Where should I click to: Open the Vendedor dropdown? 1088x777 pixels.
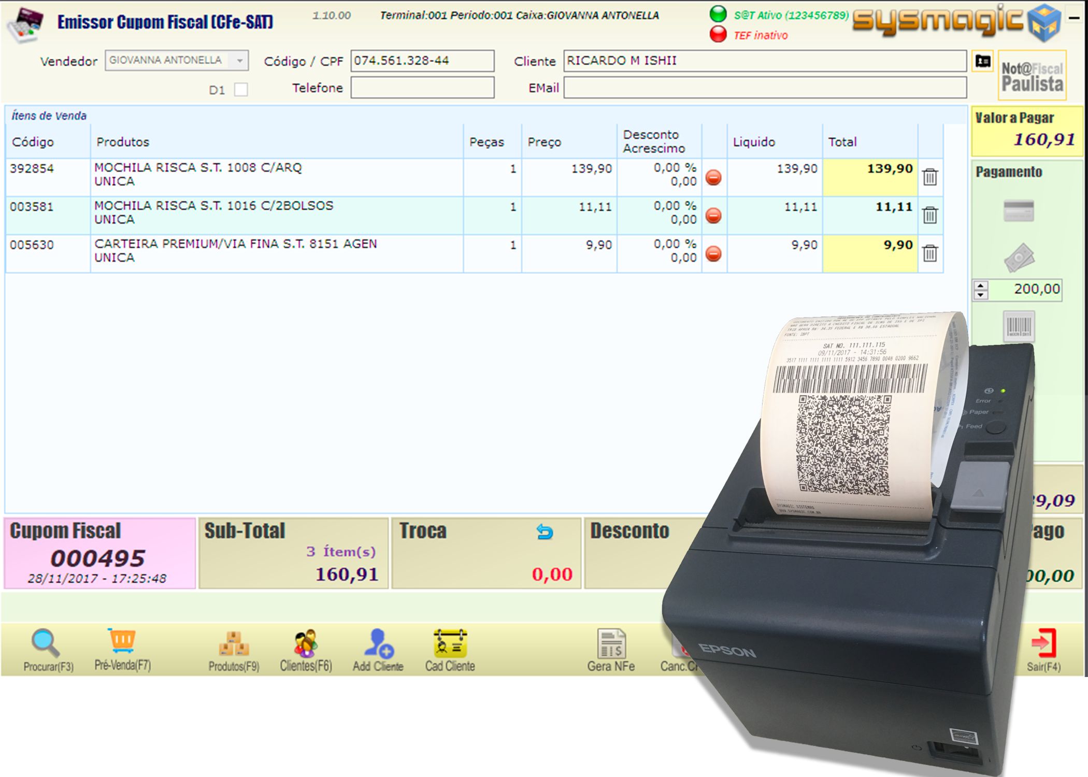[177, 61]
